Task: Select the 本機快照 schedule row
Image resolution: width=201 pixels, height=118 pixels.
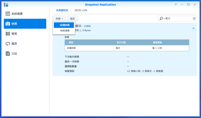Action: (x=127, y=48)
